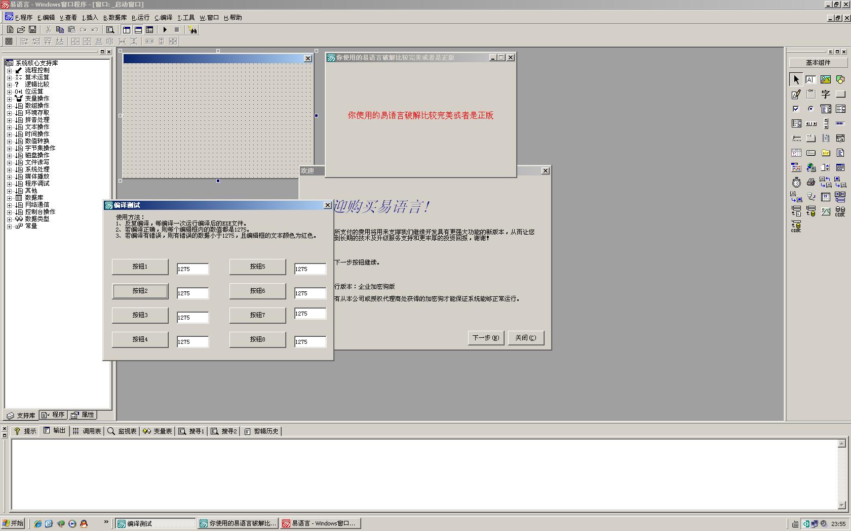Expand the 数据类型 tree node
851x531 pixels.
point(9,219)
